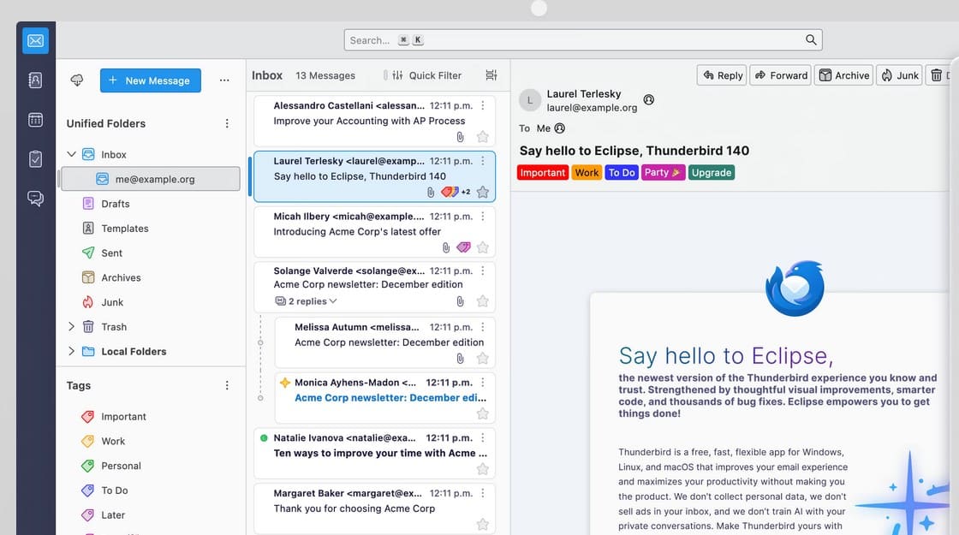This screenshot has width=959, height=535.
Task: Expand the Local Folders tree
Action: coord(72,351)
